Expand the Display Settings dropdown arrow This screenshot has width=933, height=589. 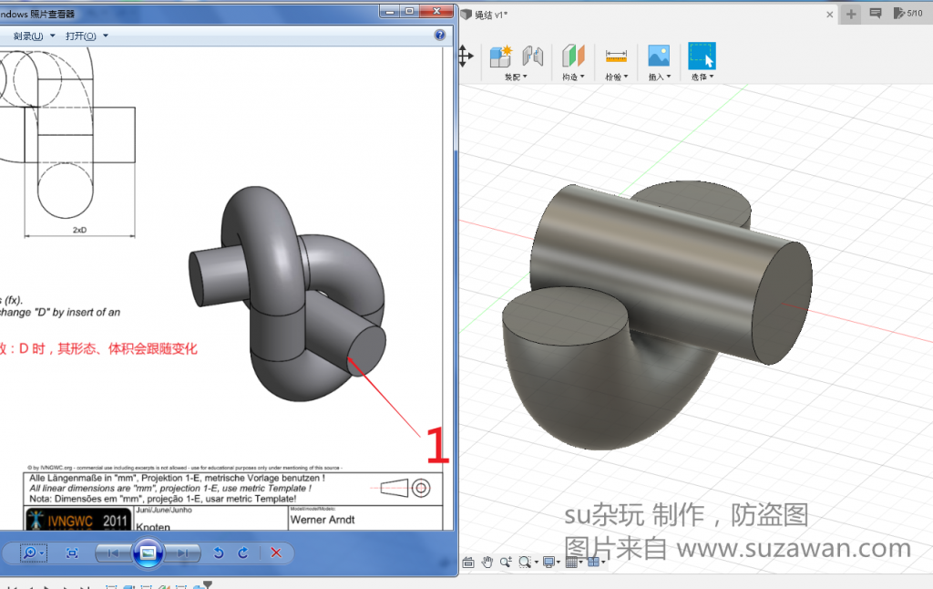click(559, 563)
